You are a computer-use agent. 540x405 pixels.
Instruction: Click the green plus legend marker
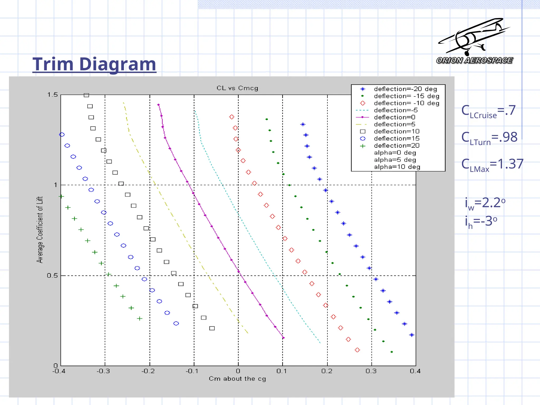point(363,146)
